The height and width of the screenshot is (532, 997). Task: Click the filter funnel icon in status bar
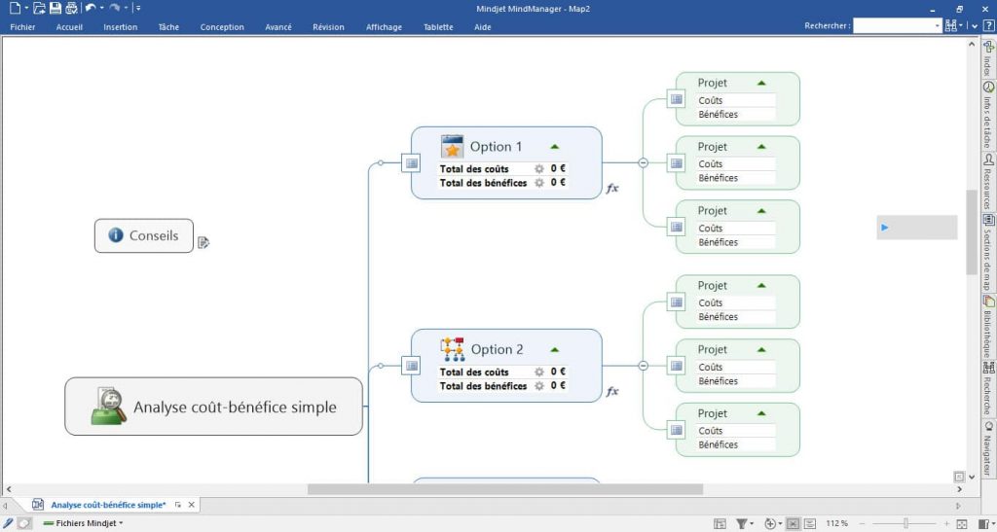point(742,523)
